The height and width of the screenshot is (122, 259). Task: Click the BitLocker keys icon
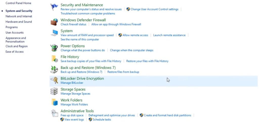pyautogui.click(x=54, y=81)
